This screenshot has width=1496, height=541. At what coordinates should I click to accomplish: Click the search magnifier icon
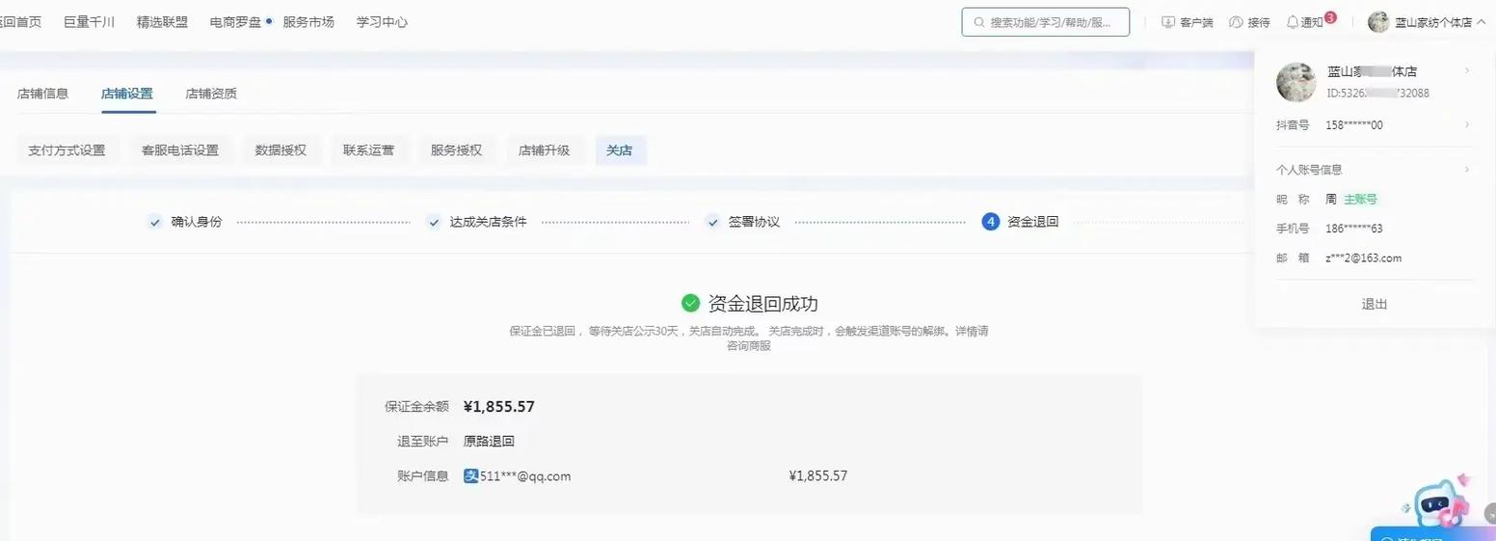979,22
